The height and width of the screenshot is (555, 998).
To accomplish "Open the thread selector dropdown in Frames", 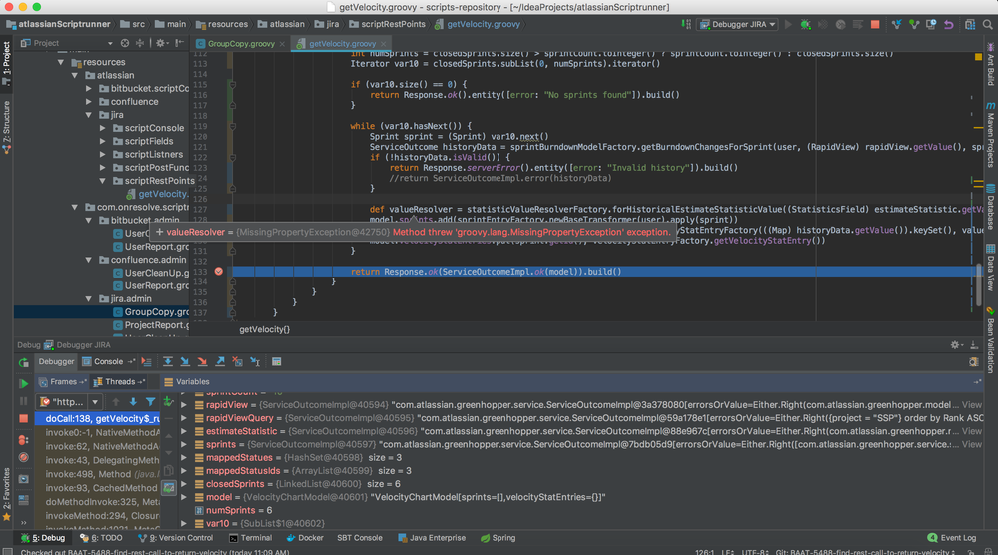I will (x=97, y=401).
